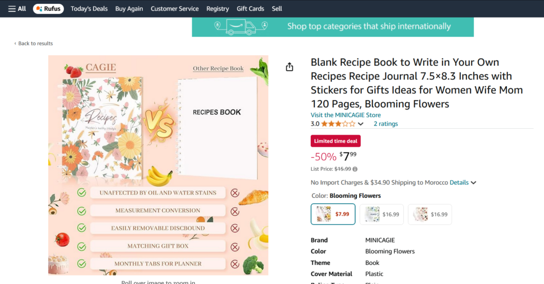Viewport: 544px width, 284px height.
Task: Open the Registry page
Action: point(217,9)
